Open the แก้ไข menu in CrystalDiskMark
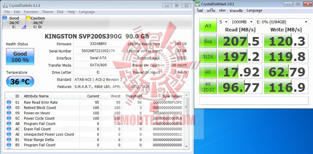Screen dimensions: 313x154 tap(211, 10)
